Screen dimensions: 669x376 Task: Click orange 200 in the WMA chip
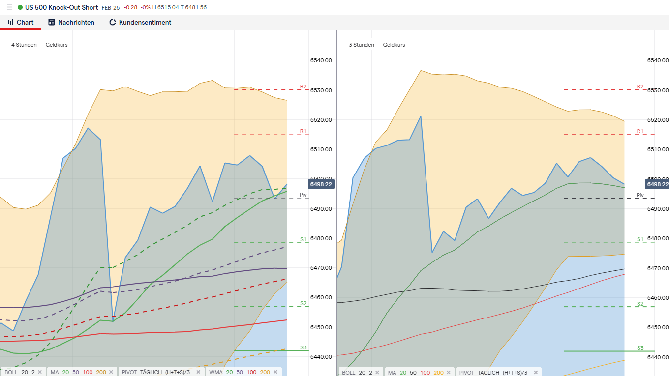click(265, 372)
